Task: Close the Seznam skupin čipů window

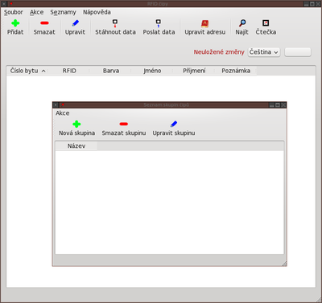Action: pyautogui.click(x=283, y=105)
